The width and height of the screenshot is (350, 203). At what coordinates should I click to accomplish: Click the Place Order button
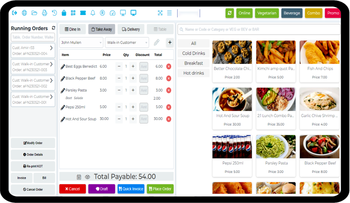point(160,189)
